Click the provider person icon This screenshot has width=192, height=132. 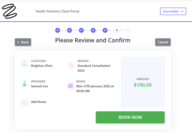[x=24, y=84]
